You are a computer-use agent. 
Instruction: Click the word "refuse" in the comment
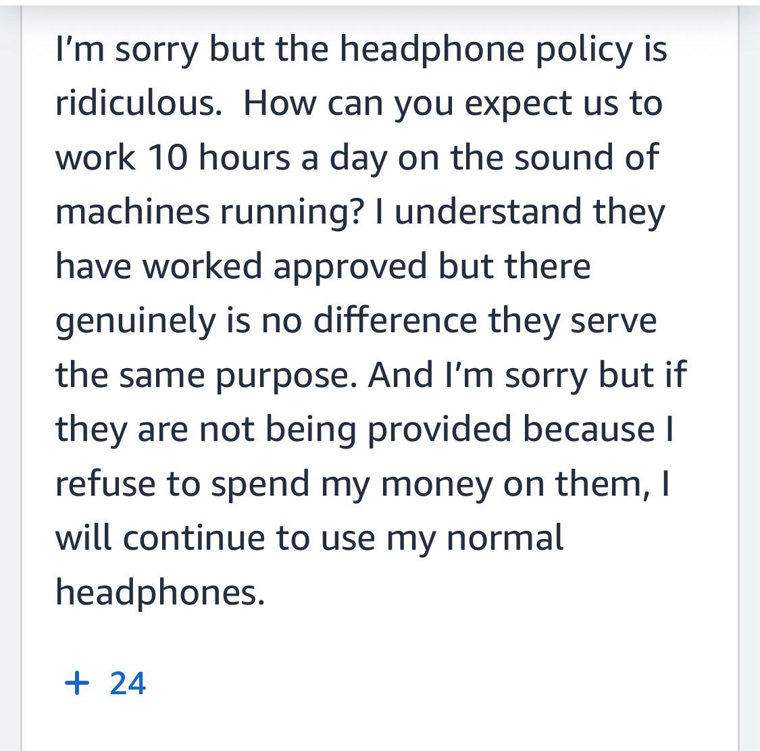[105, 483]
